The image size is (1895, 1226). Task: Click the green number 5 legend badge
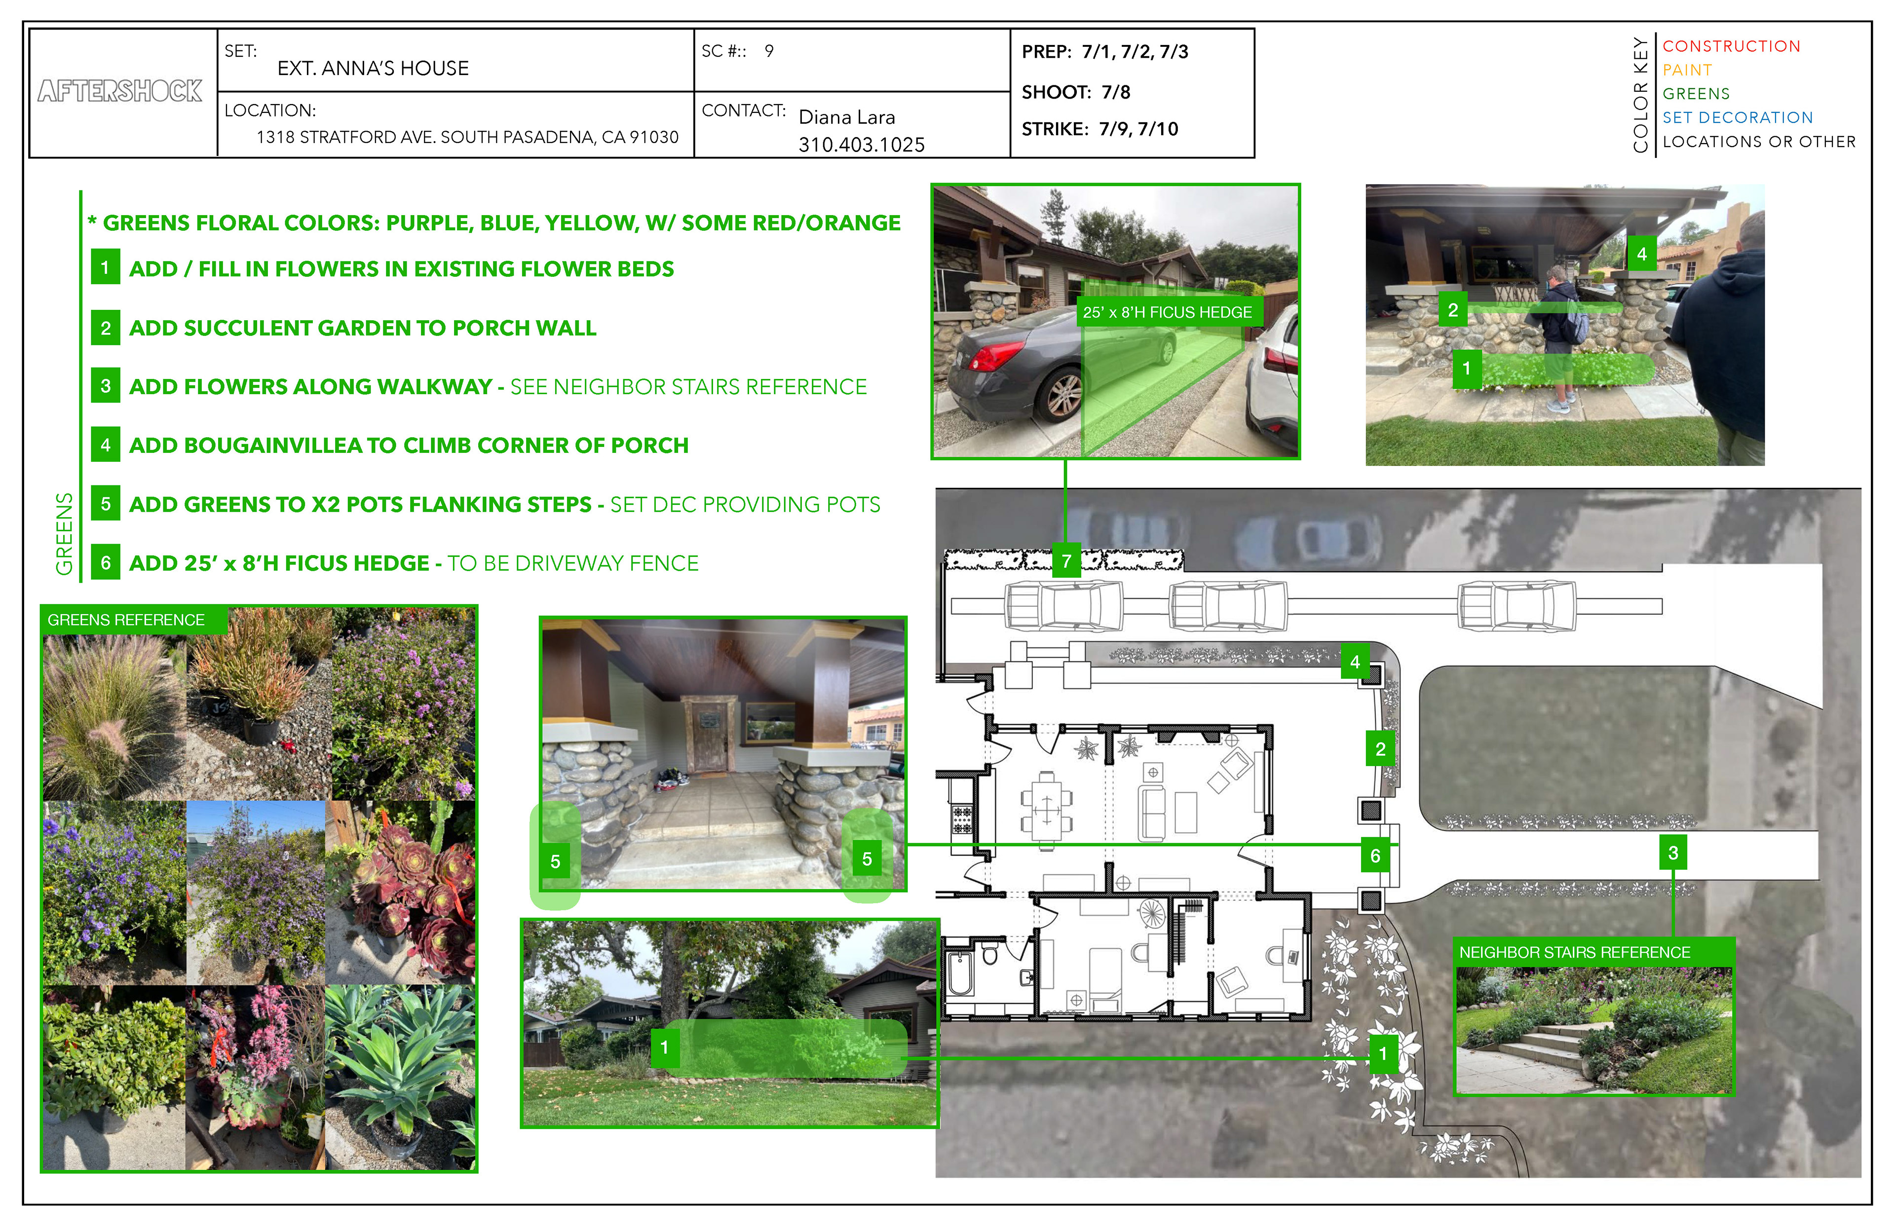[x=105, y=504]
